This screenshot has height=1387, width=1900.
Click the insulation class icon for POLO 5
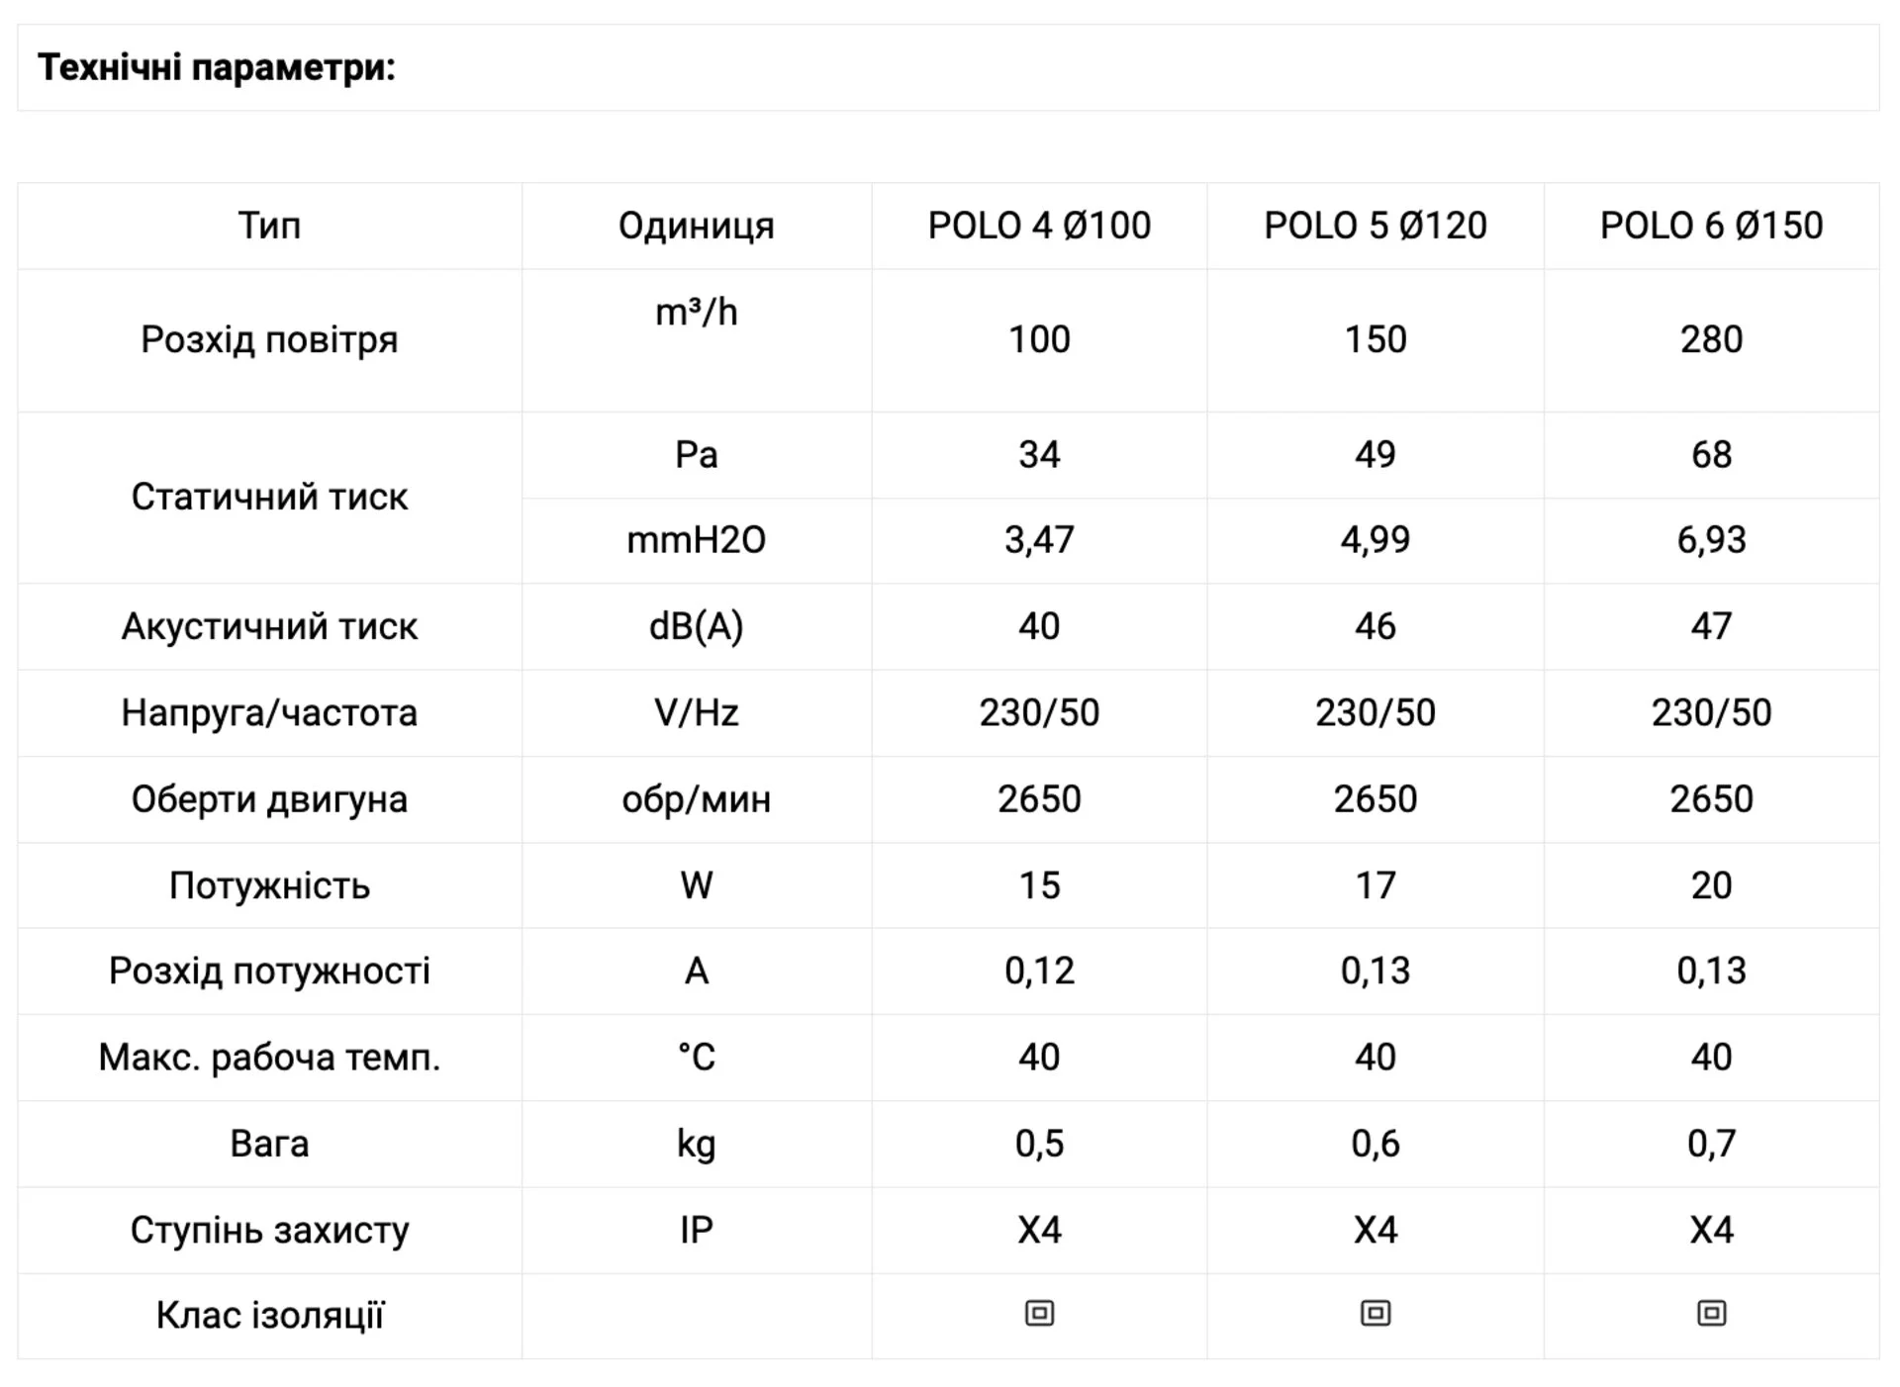coord(1376,1314)
